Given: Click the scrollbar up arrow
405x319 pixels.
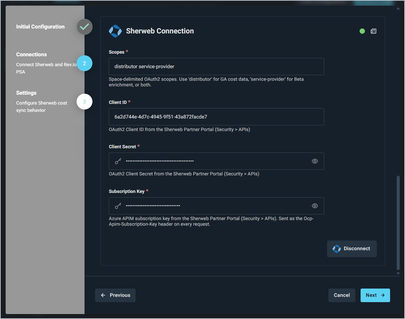Looking at the screenshot, I should [398, 8].
